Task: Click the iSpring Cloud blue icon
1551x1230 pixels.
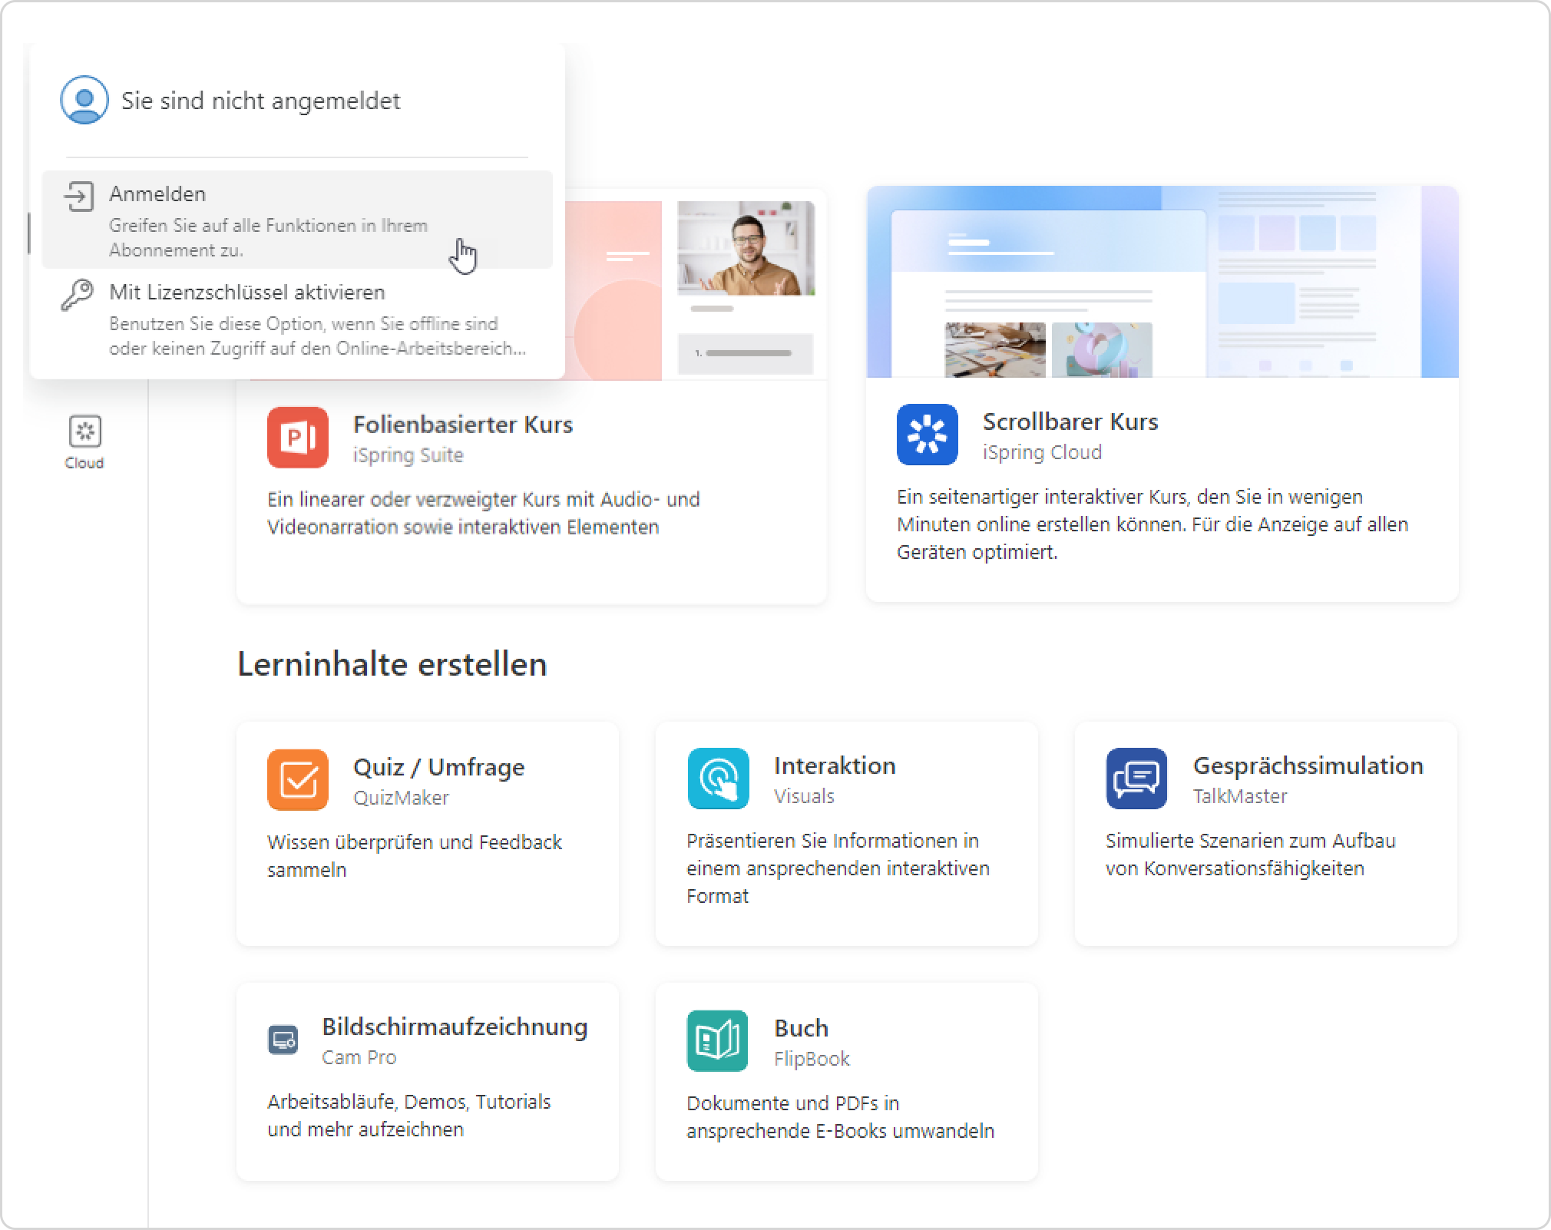Action: coord(927,435)
